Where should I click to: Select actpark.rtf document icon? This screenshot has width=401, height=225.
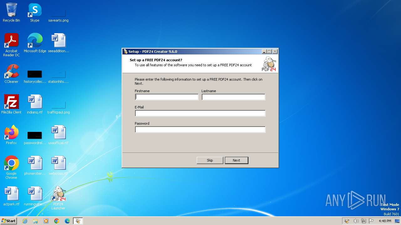[x=11, y=196]
